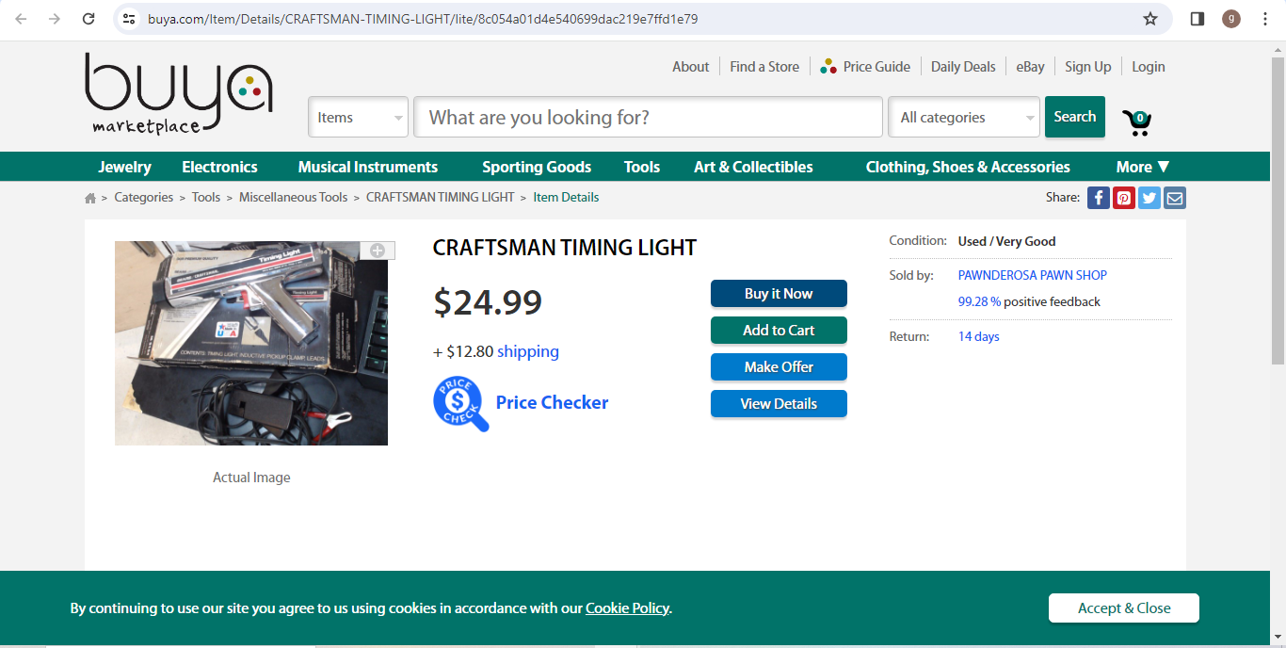Click the browser address bar URL
The image size is (1286, 648).
tap(423, 19)
